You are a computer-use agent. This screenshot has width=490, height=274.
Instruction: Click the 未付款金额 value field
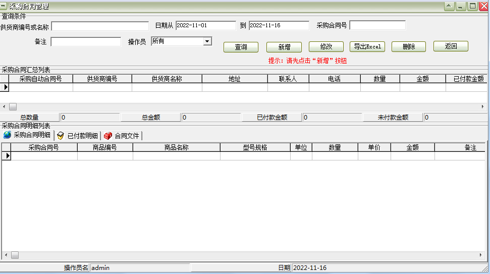(x=455, y=117)
